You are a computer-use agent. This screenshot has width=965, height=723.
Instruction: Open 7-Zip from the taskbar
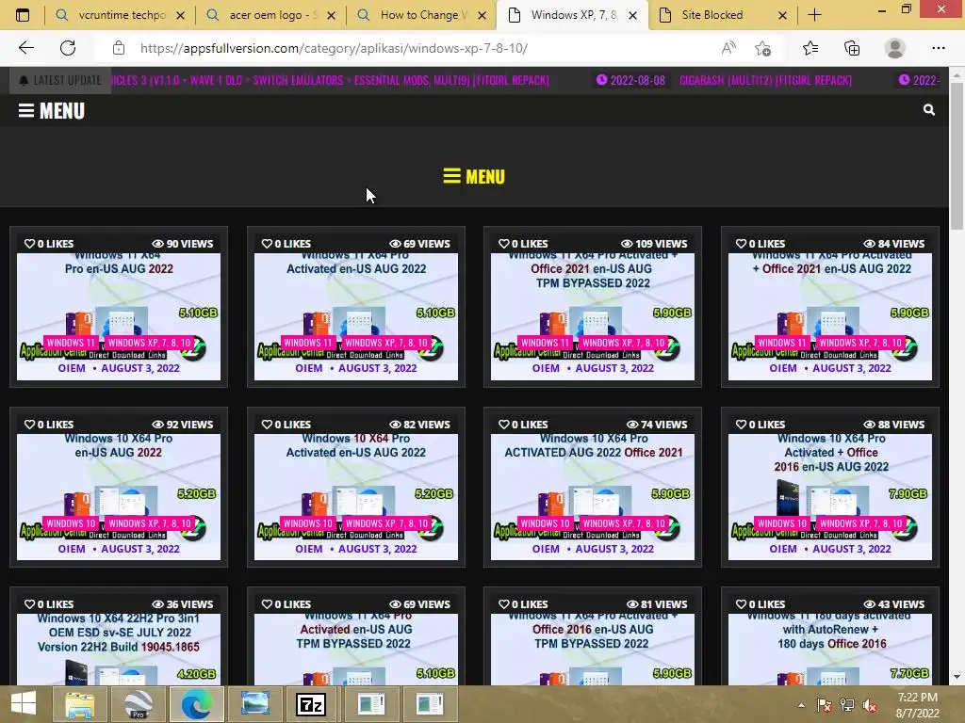(311, 704)
